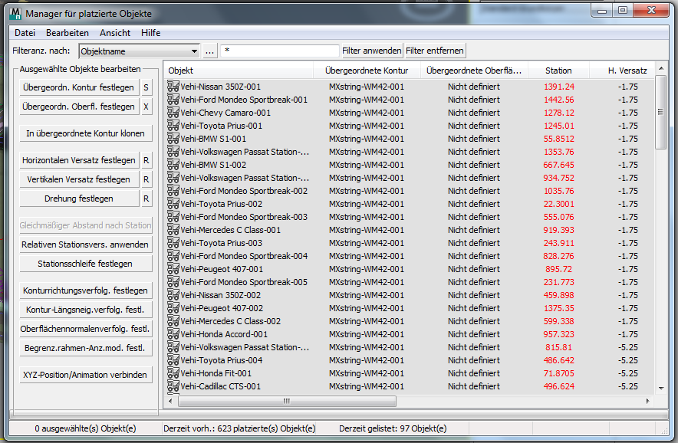Click R button beside Drehung festlegen

coord(146,199)
